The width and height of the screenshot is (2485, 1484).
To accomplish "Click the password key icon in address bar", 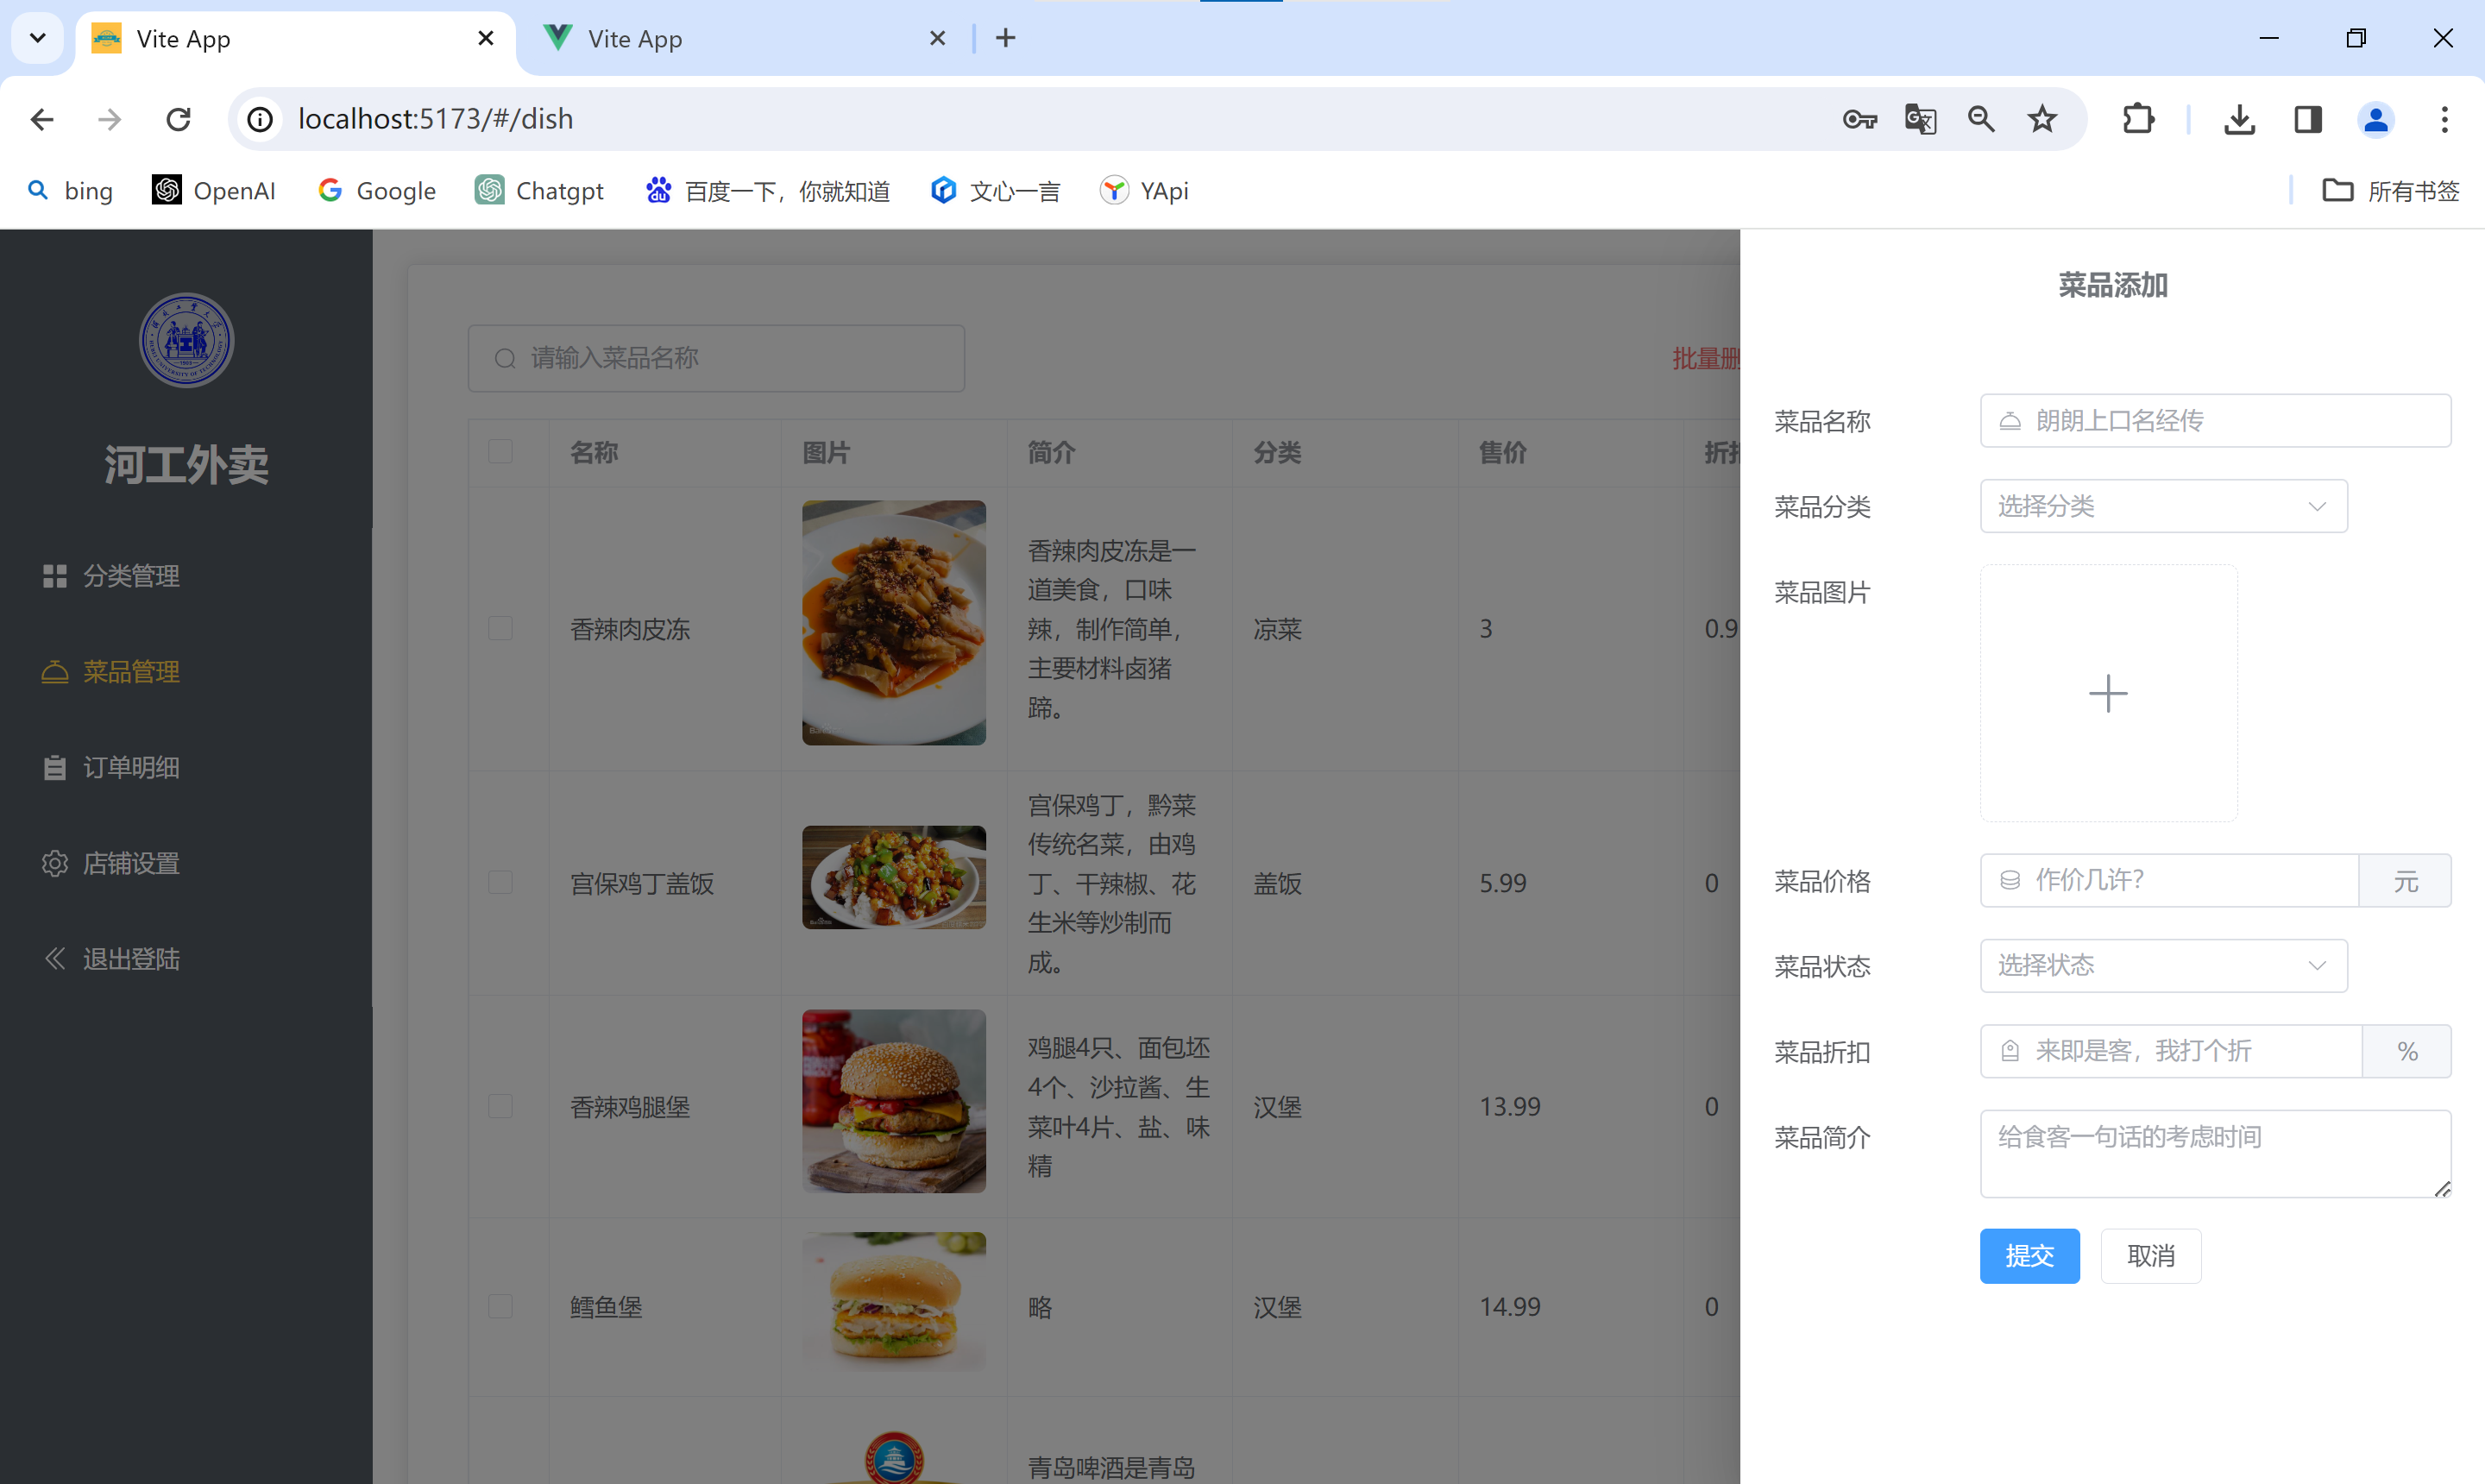I will (x=1859, y=119).
